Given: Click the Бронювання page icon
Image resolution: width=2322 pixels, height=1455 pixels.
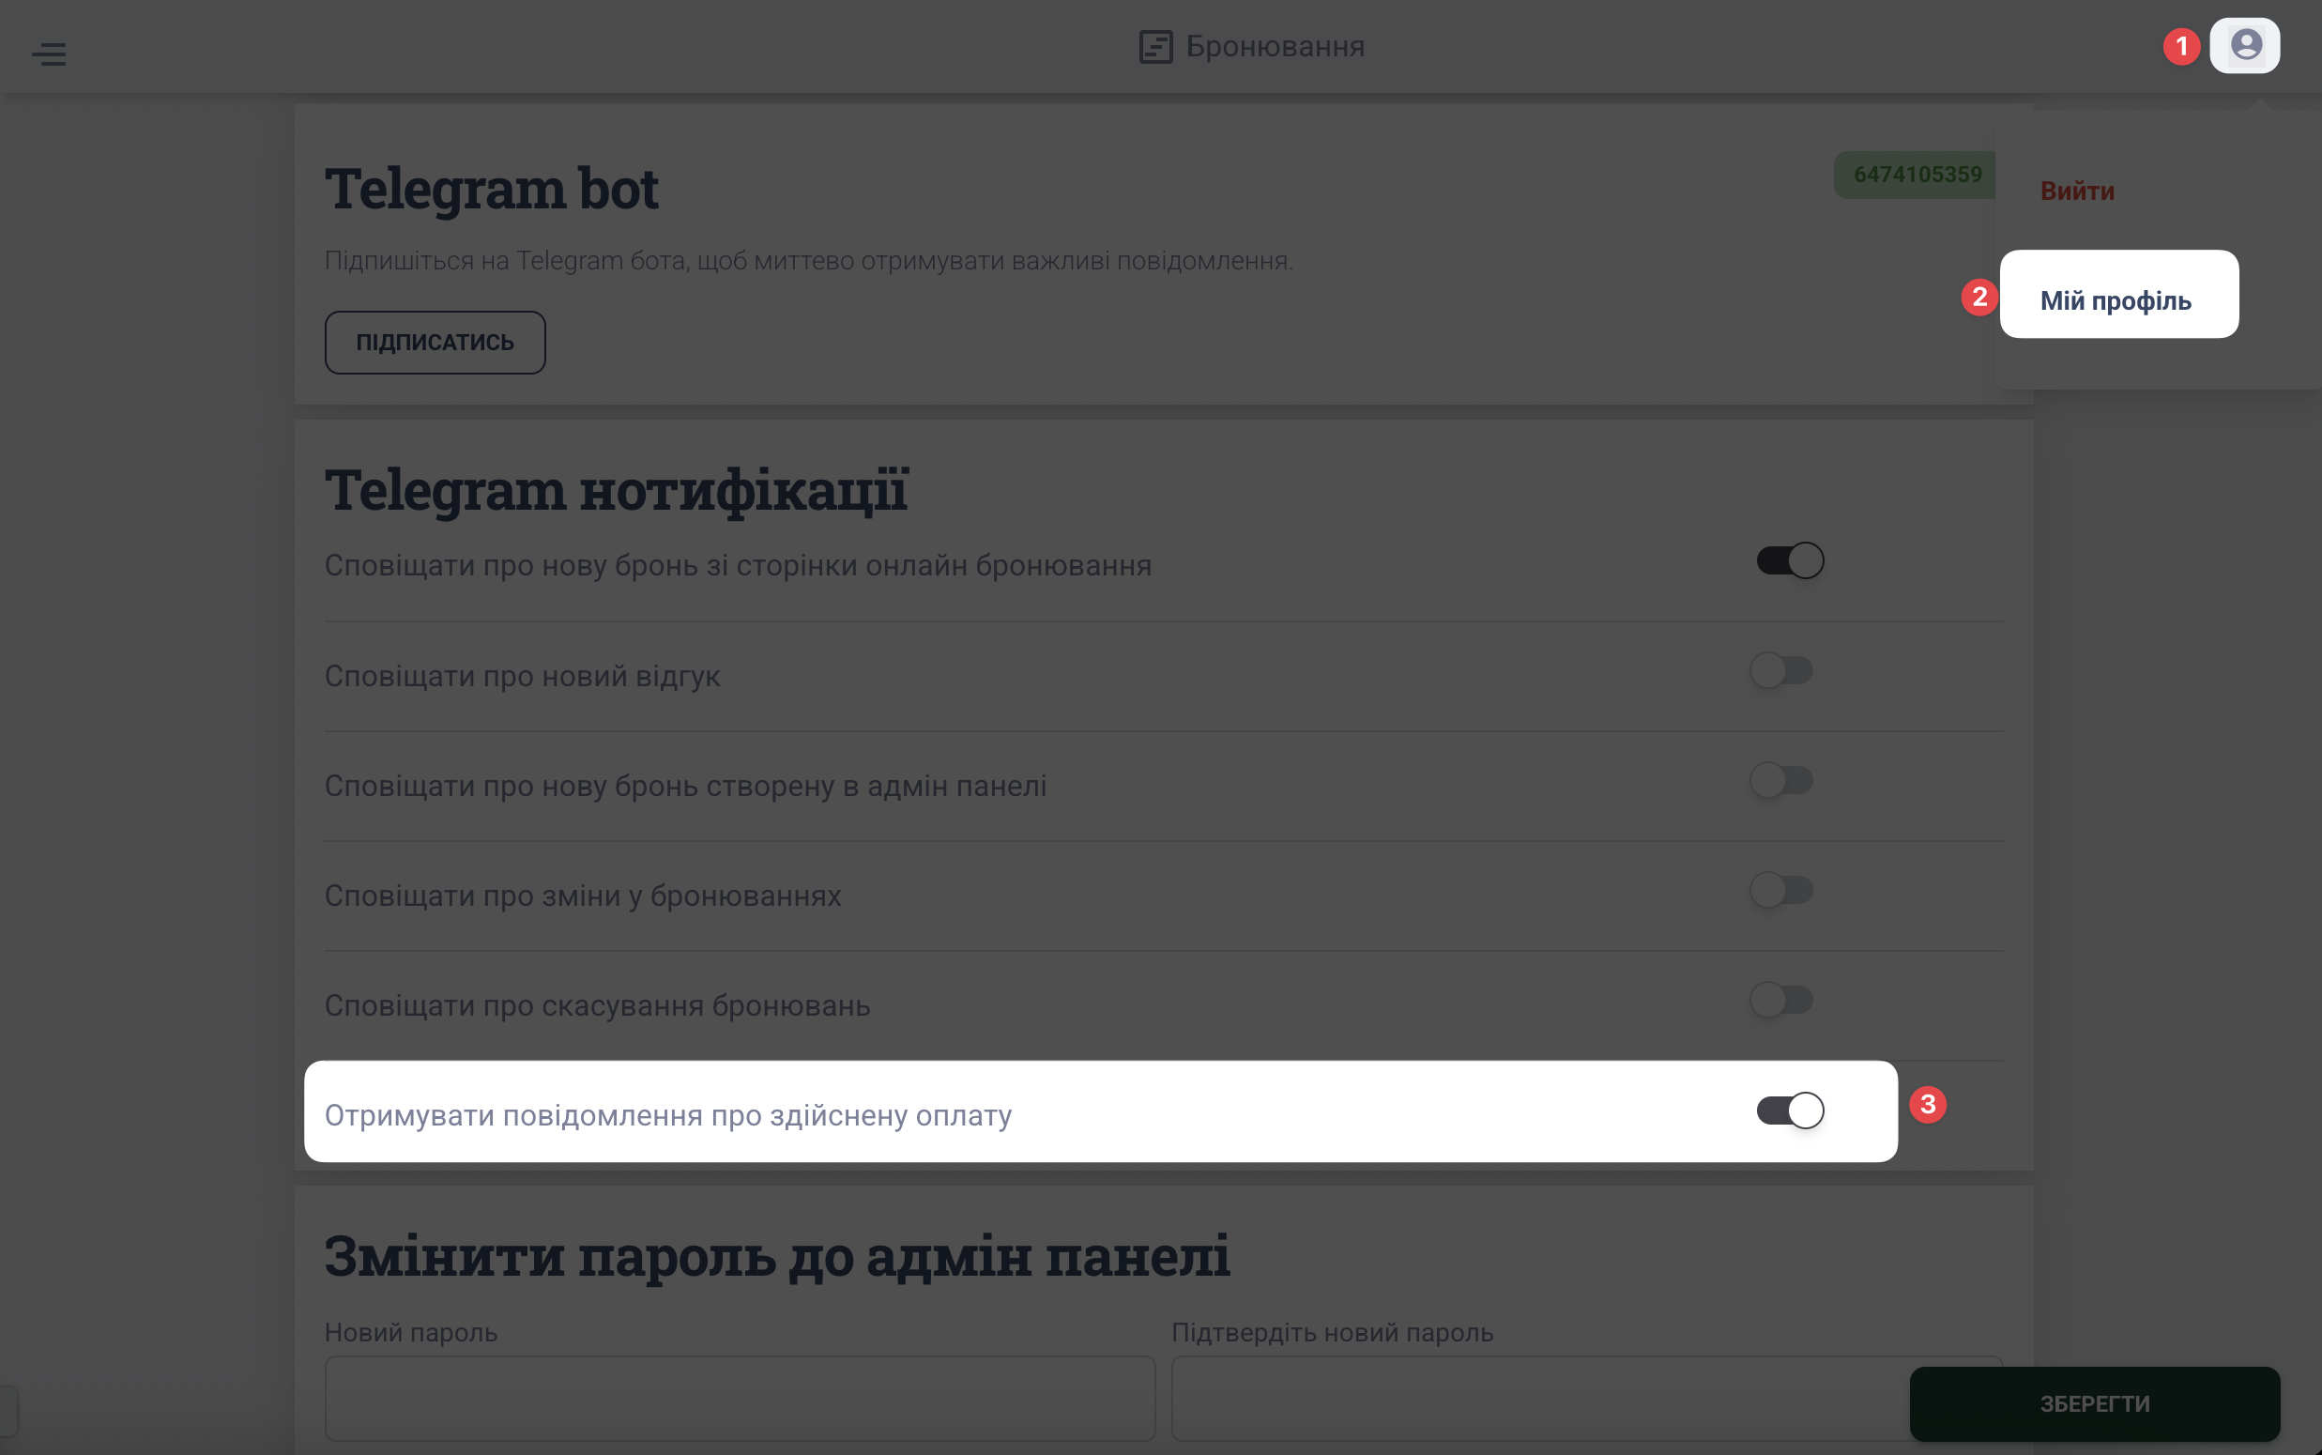Looking at the screenshot, I should tap(1155, 46).
